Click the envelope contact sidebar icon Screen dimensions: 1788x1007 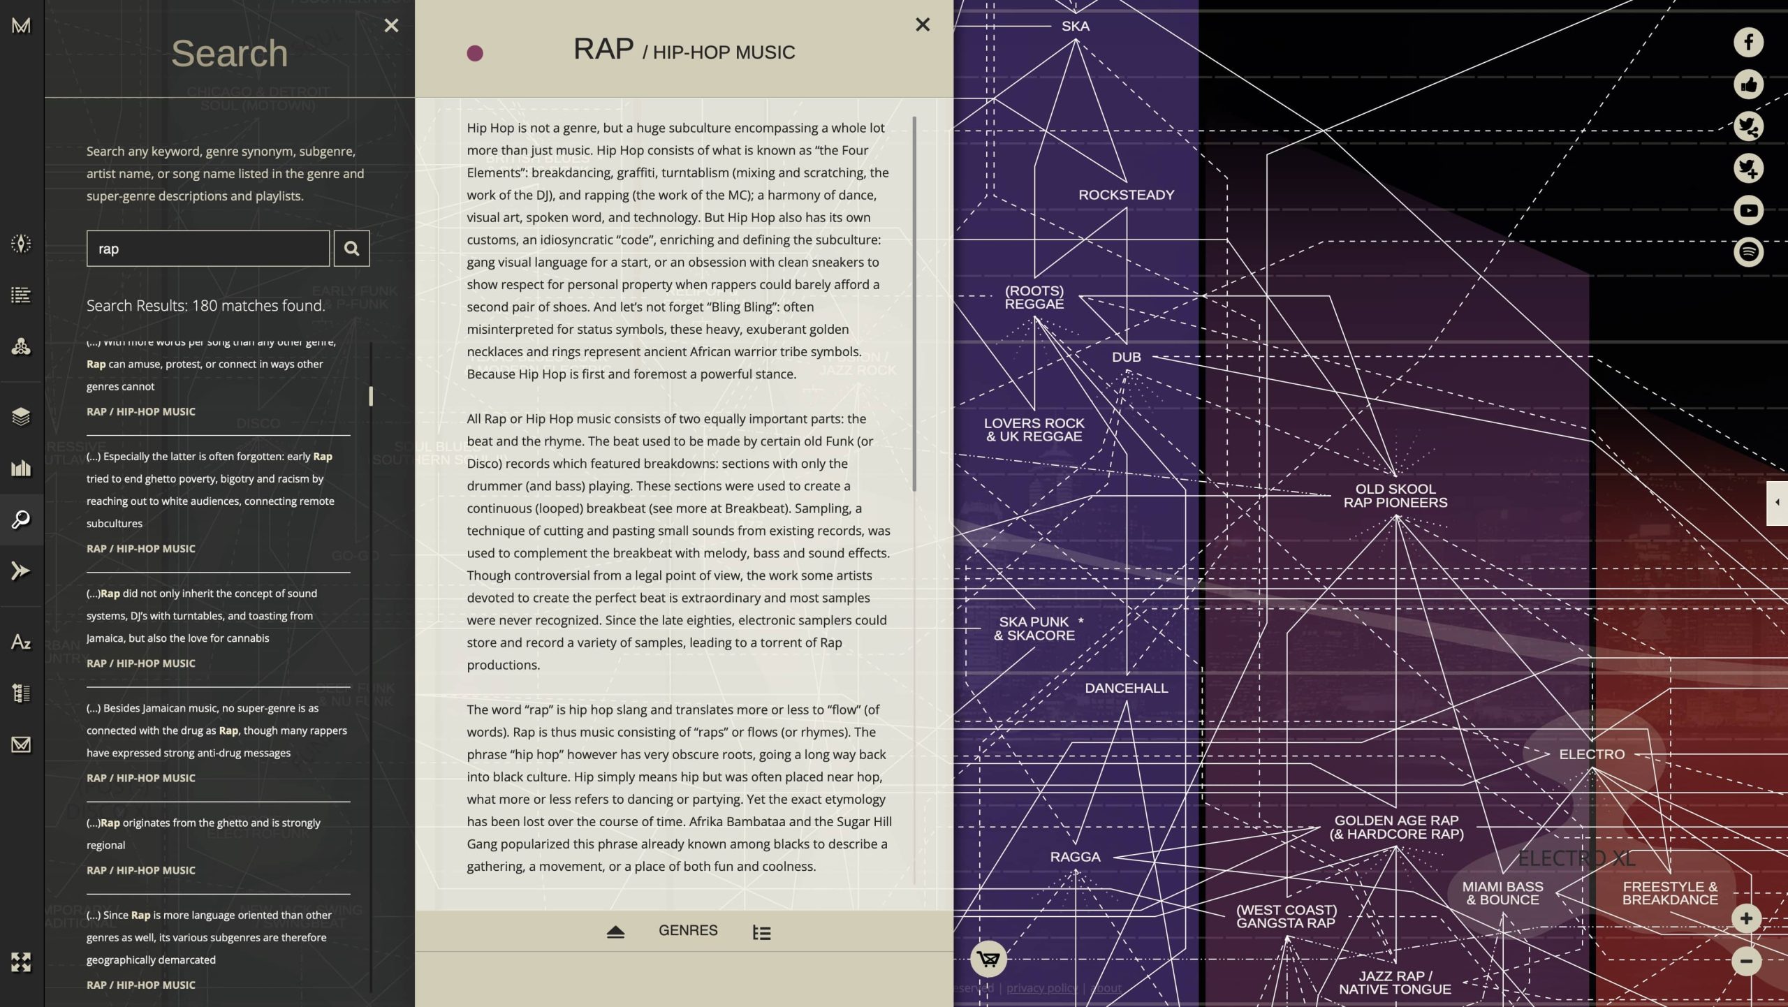pos(21,744)
